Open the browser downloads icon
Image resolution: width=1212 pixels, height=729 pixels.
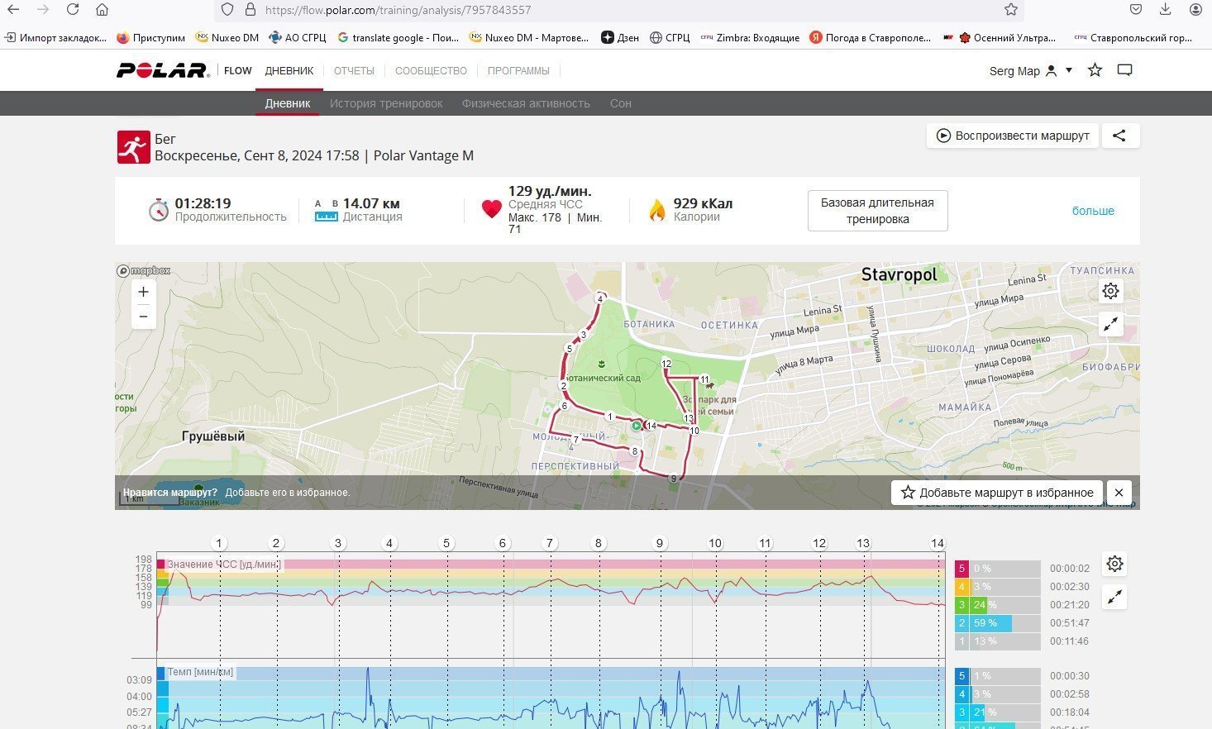[x=1165, y=10]
